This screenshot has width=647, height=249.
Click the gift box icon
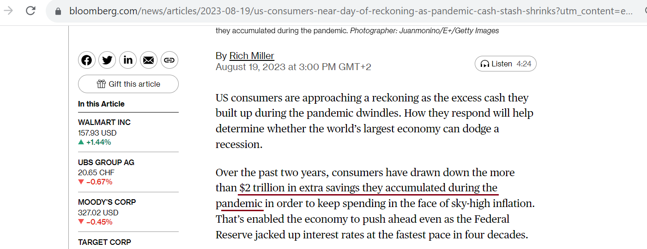[101, 84]
